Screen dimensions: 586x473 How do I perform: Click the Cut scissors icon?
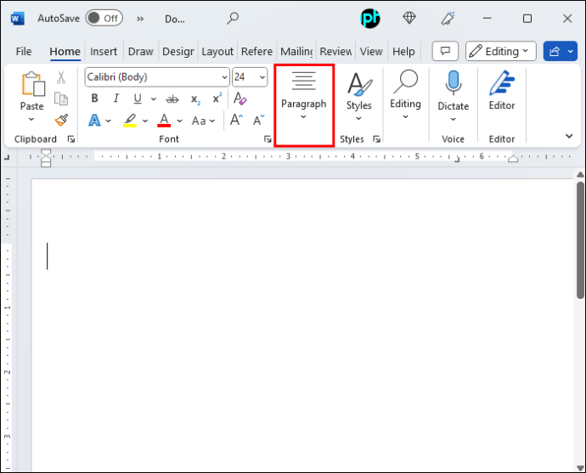61,77
